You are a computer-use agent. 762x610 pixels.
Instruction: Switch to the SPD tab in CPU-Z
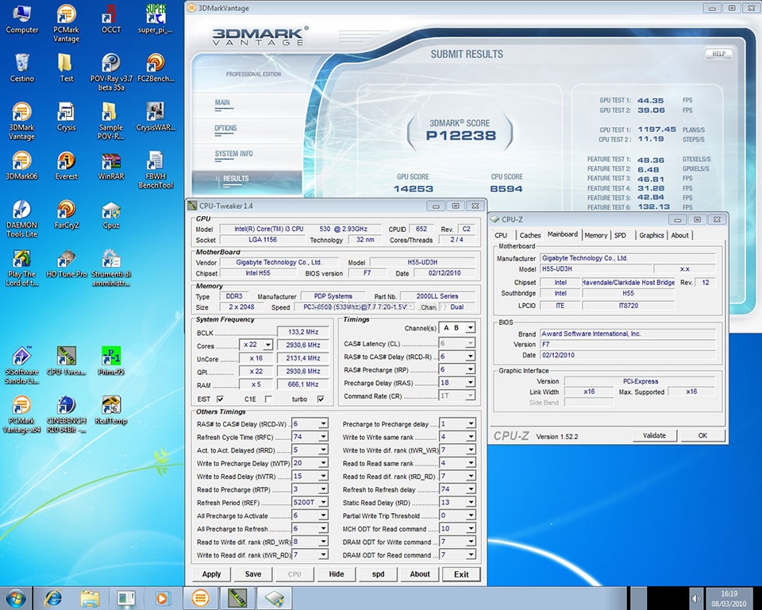(x=620, y=235)
